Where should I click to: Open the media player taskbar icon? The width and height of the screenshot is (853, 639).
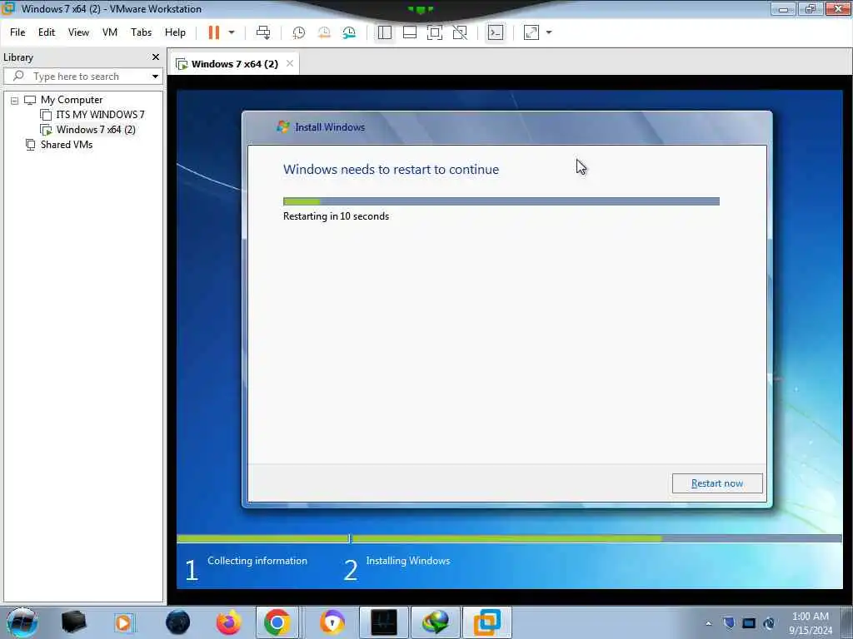(123, 622)
